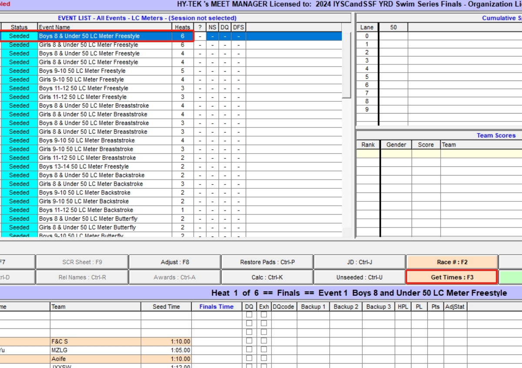Click Restore Pads : Ctrl-P
Screen dimensions: 522x368
pyautogui.click(x=266, y=261)
